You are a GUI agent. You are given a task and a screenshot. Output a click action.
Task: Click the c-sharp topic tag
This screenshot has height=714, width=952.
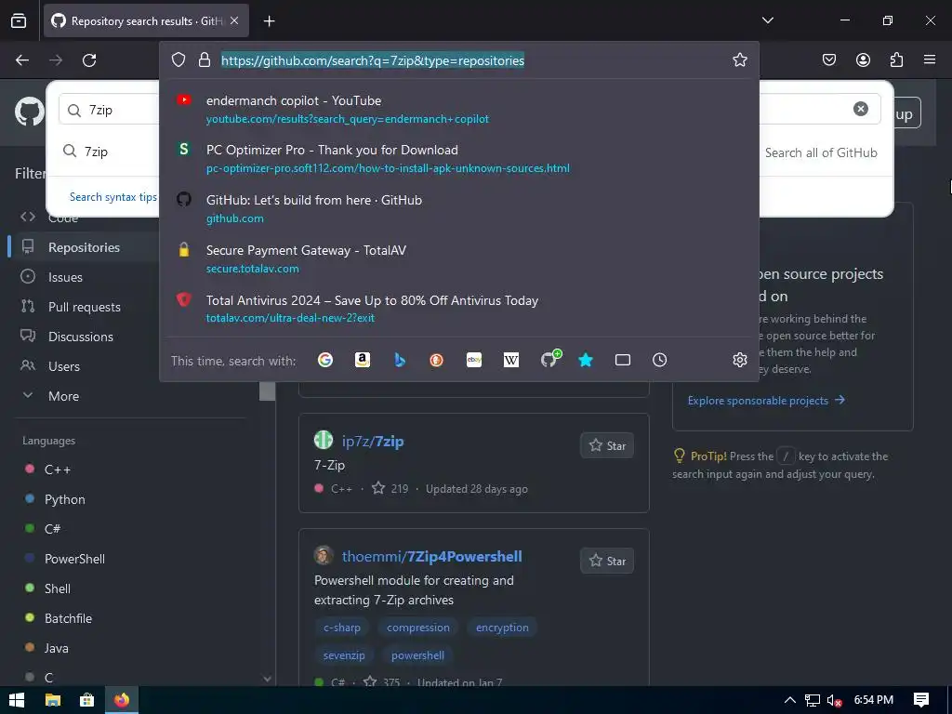342,628
